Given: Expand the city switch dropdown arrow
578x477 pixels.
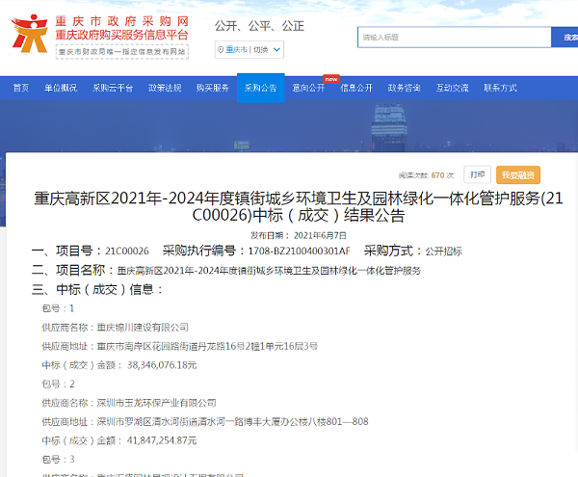Looking at the screenshot, I should click(276, 49).
